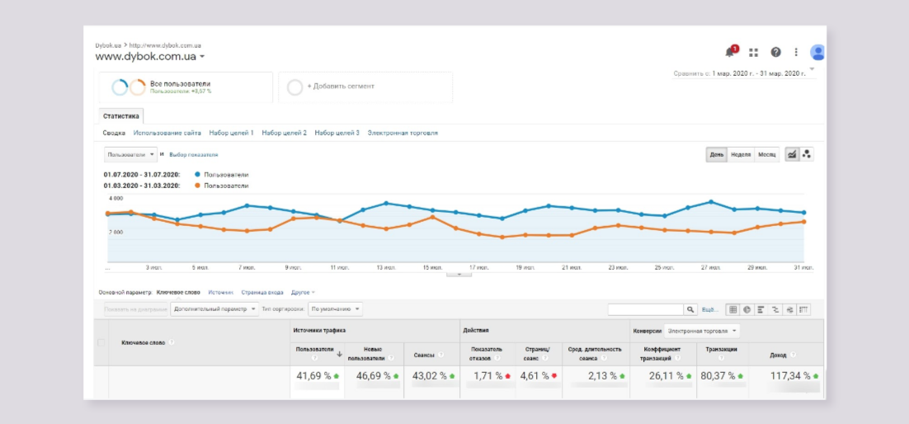Switch to Электронная торговля tab
The image size is (909, 424).
pyautogui.click(x=402, y=133)
